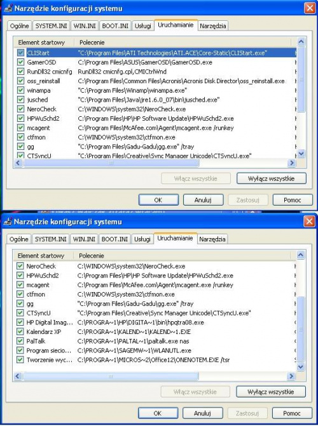Click the Anuluj button in the lower window

(x=202, y=413)
